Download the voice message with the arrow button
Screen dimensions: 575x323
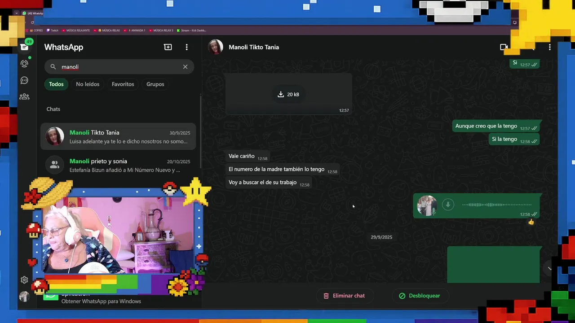pos(447,205)
